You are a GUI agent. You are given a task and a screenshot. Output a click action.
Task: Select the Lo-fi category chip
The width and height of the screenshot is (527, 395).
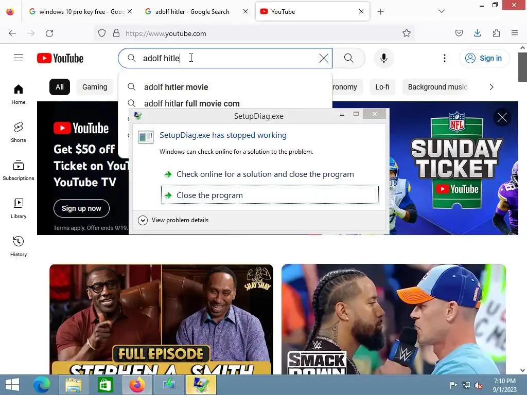coord(382,87)
